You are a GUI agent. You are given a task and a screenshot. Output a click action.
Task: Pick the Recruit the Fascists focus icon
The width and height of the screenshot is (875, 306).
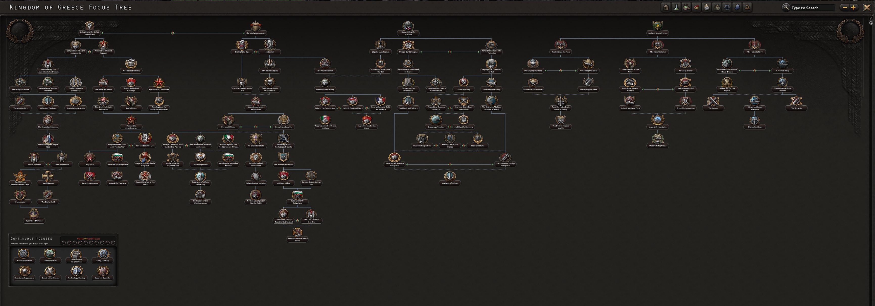point(283,120)
